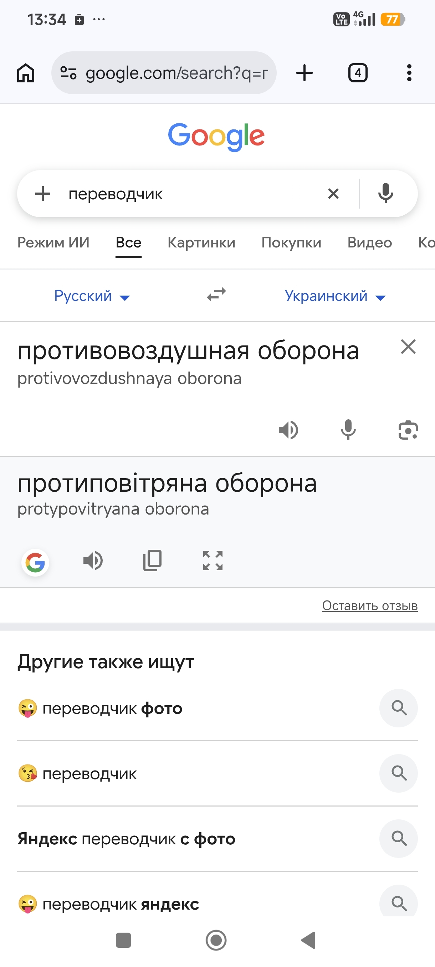Switch to the Картинки tab

(201, 242)
